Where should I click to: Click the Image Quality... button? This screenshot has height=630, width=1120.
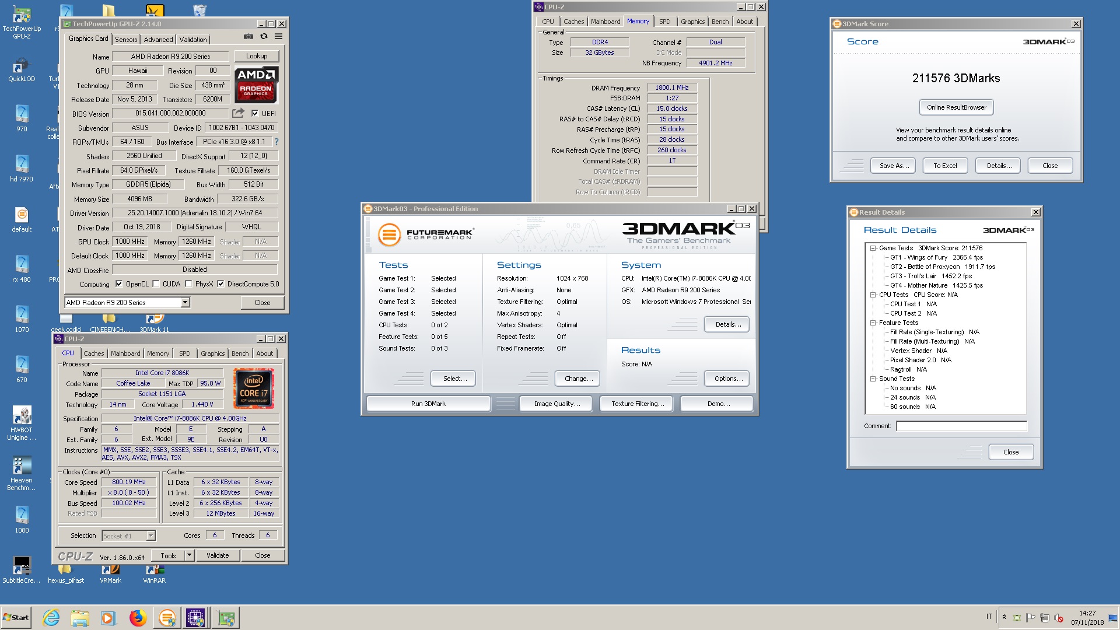point(557,404)
